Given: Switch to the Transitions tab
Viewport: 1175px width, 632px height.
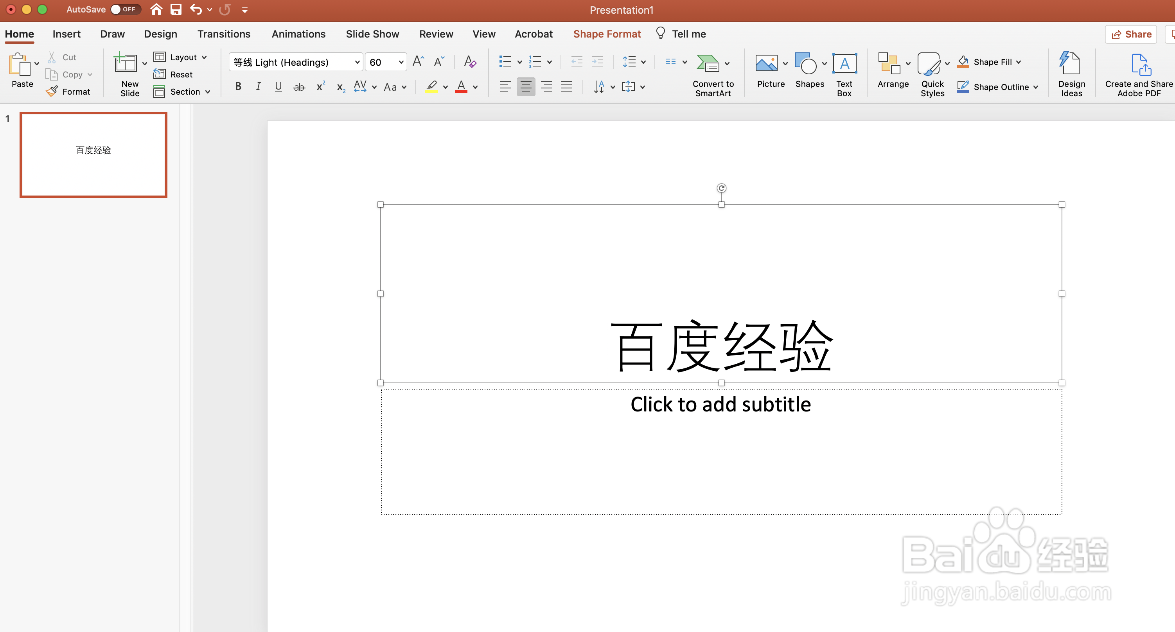Looking at the screenshot, I should tap(223, 34).
